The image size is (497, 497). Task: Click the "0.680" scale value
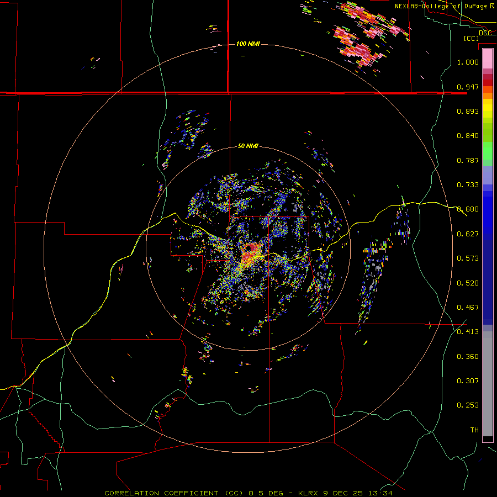(468, 209)
